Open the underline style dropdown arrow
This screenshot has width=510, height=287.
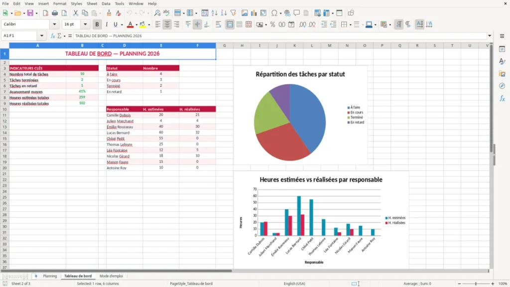[x=122, y=25]
